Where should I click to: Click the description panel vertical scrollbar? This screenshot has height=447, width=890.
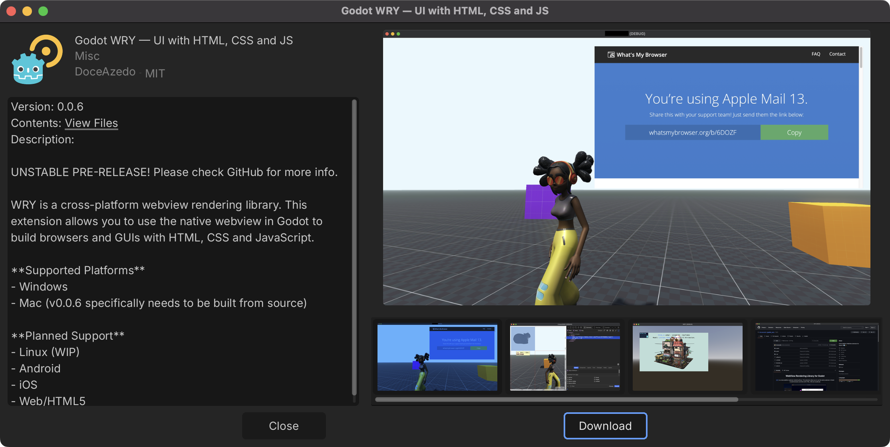coord(354,247)
